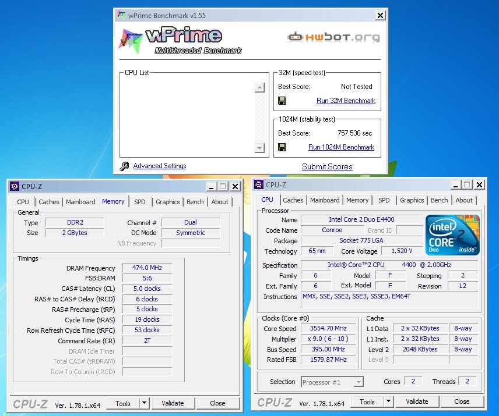Click the Multiplier x 9.0 value
Image resolution: width=499 pixels, height=416 pixels.
(328, 339)
